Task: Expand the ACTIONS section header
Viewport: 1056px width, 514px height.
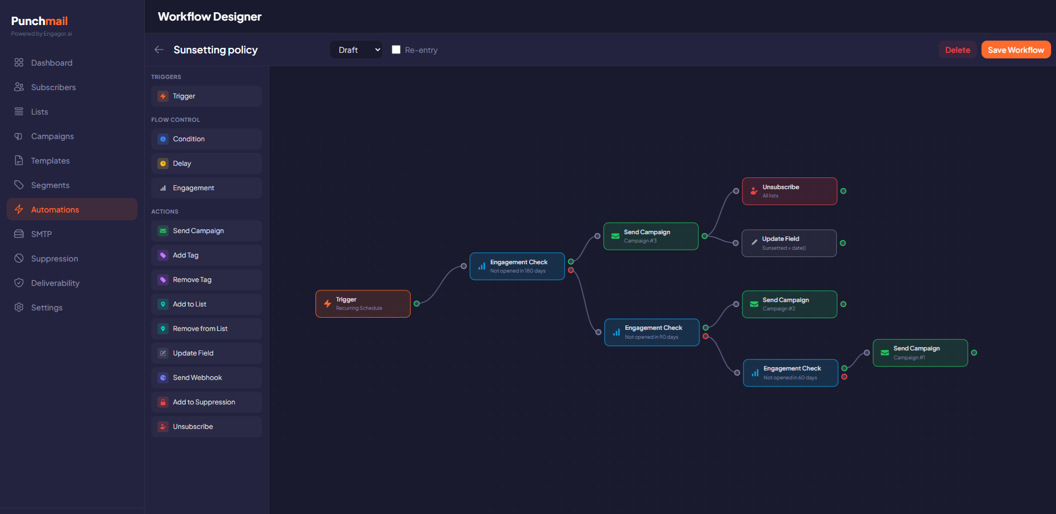Action: click(165, 211)
